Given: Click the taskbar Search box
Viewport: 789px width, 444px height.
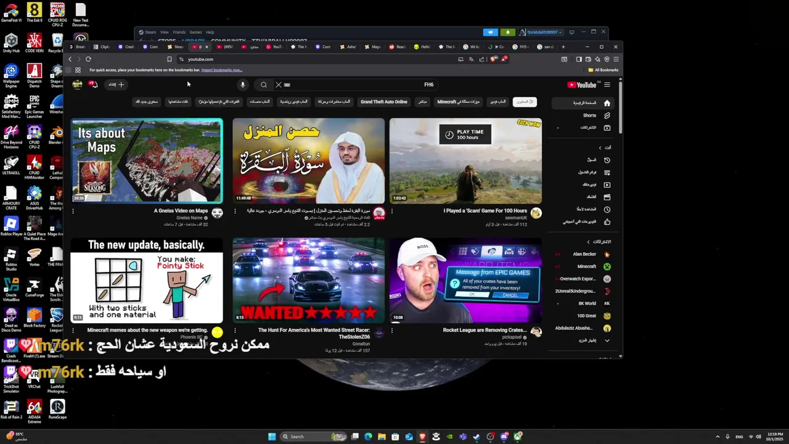Looking at the screenshot, I should coord(313,437).
